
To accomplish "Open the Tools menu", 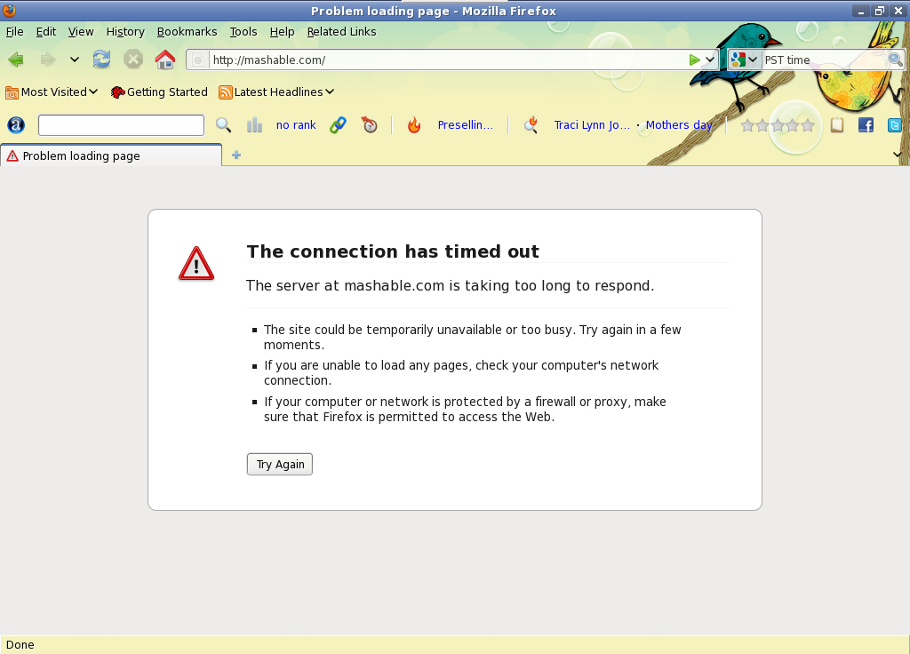I will (x=243, y=32).
